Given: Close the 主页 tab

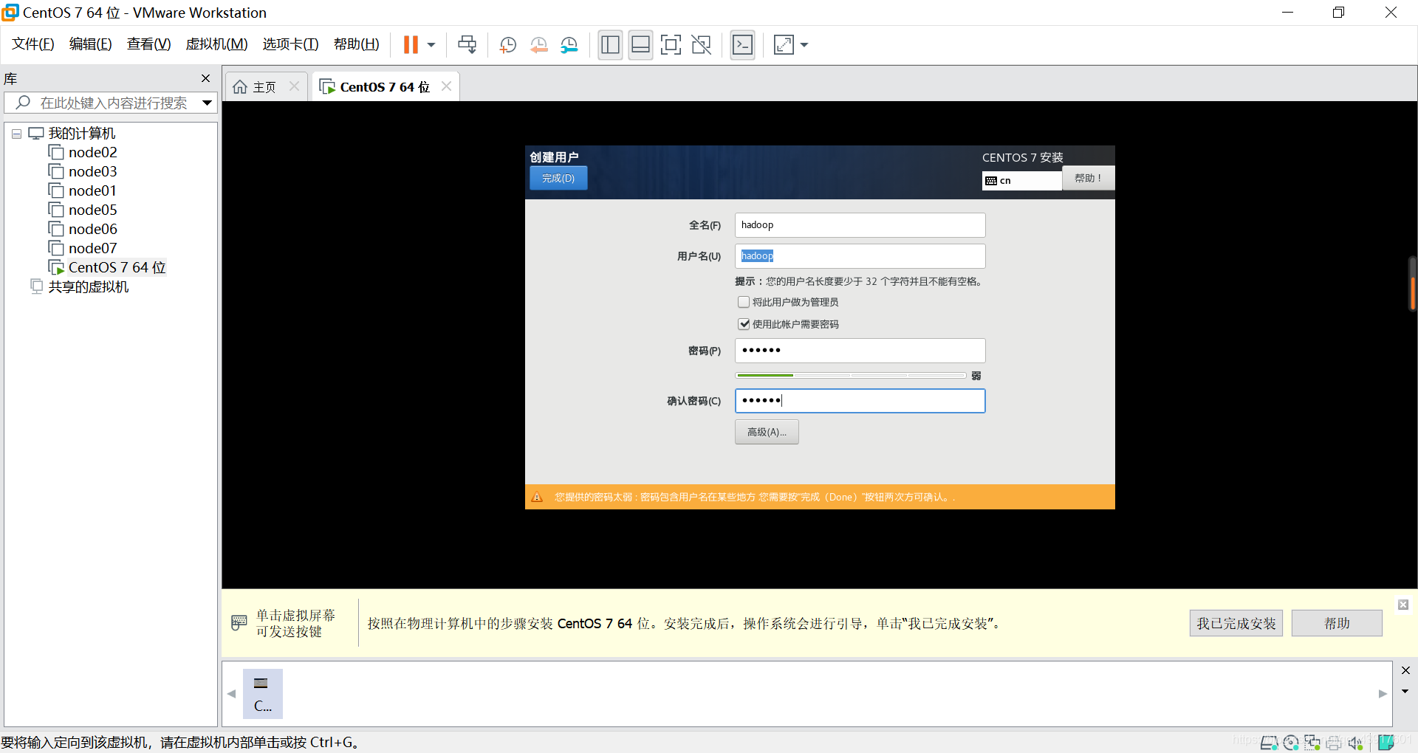Looking at the screenshot, I should [x=294, y=86].
